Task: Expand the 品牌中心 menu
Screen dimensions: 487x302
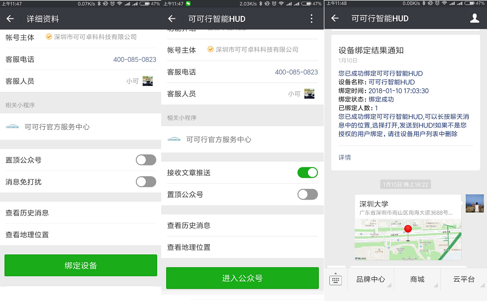Action: [370, 279]
